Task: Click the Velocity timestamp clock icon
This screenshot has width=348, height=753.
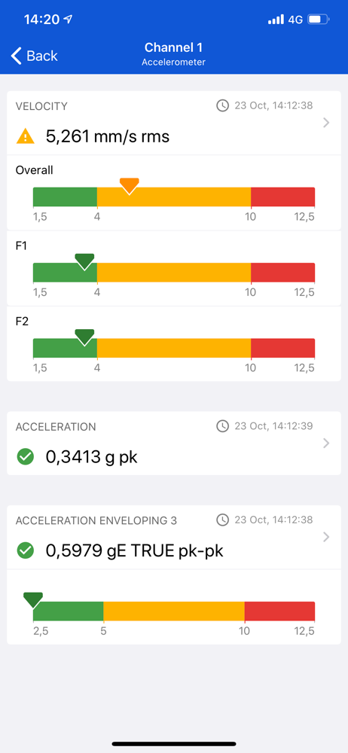Action: click(x=222, y=105)
